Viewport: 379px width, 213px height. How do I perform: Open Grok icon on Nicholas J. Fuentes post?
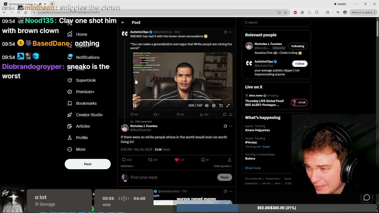(x=225, y=126)
